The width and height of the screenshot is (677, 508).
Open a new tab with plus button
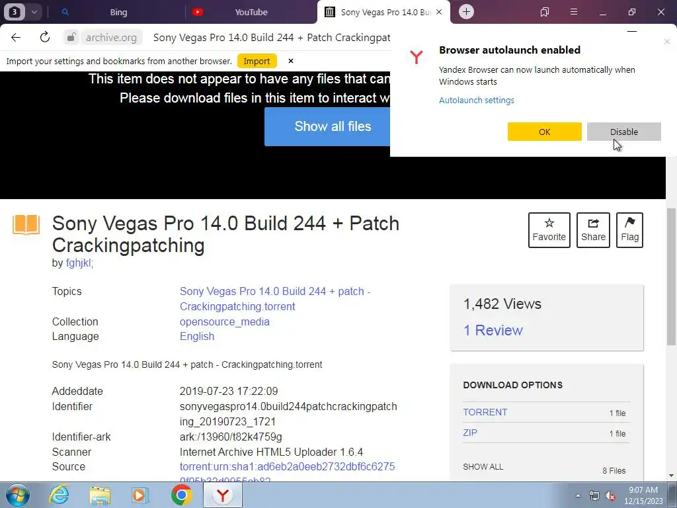(466, 12)
